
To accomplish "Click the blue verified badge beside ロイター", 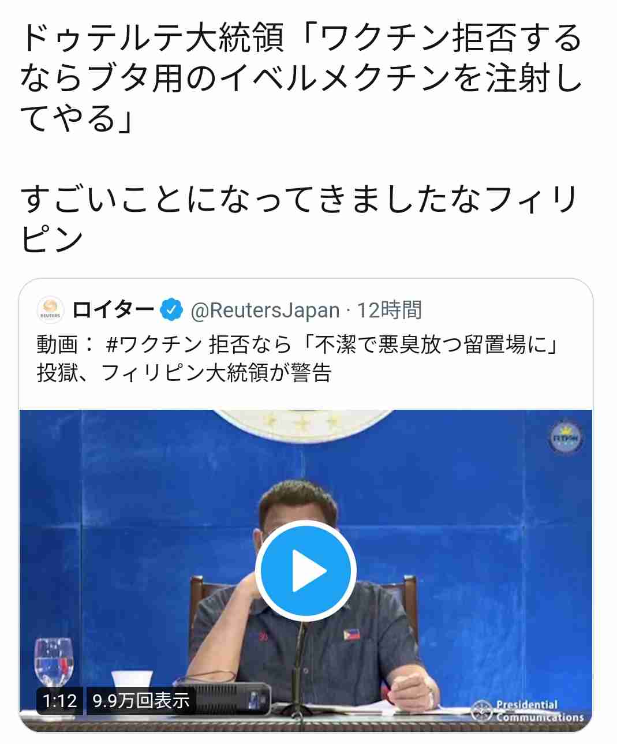I will coord(171,311).
